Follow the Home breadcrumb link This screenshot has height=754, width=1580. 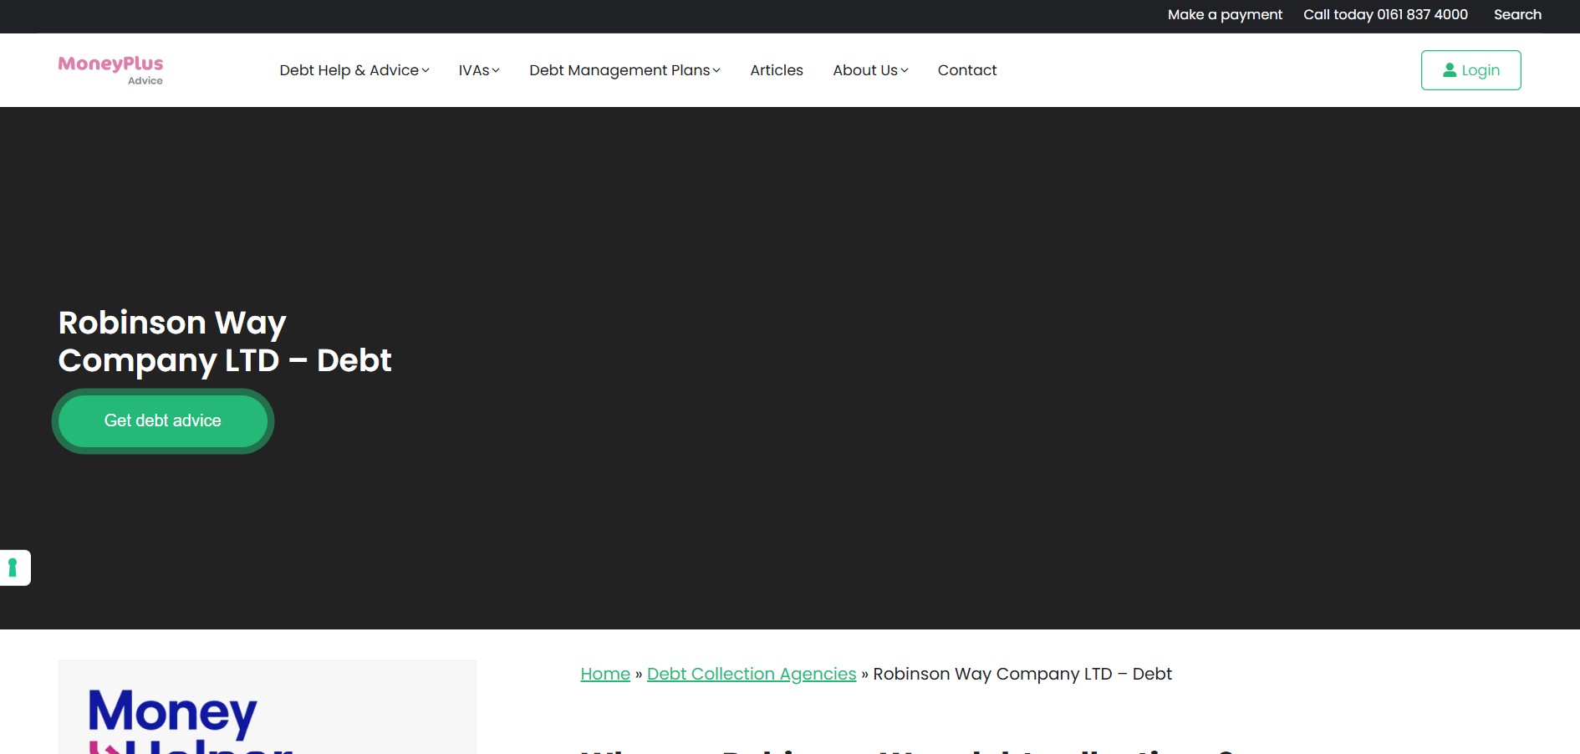coord(605,674)
